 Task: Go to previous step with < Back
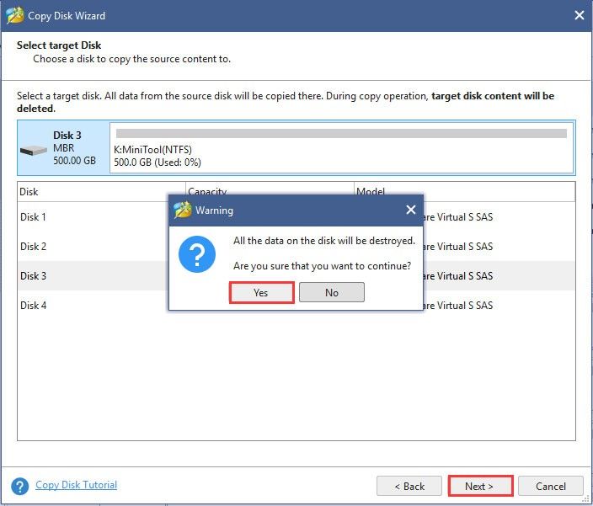tap(409, 486)
